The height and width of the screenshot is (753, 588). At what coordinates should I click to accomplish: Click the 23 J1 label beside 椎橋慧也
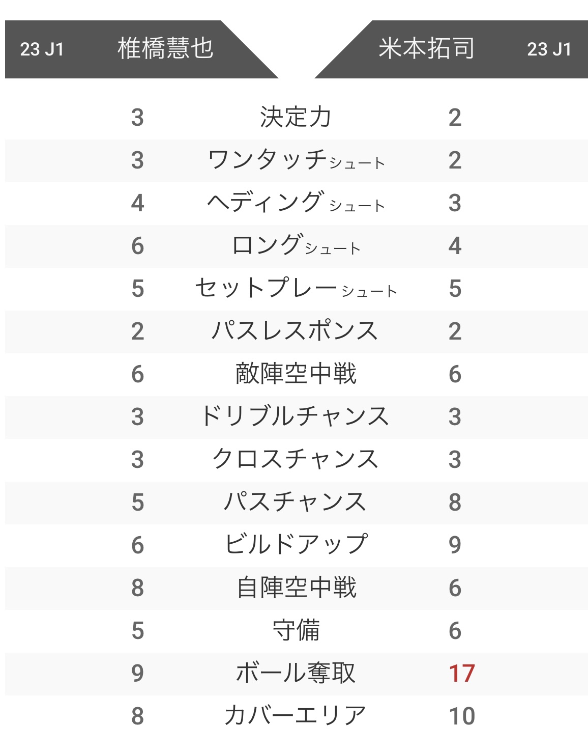pos(42,49)
